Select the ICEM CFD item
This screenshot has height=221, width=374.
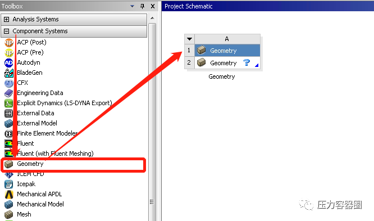[30, 174]
